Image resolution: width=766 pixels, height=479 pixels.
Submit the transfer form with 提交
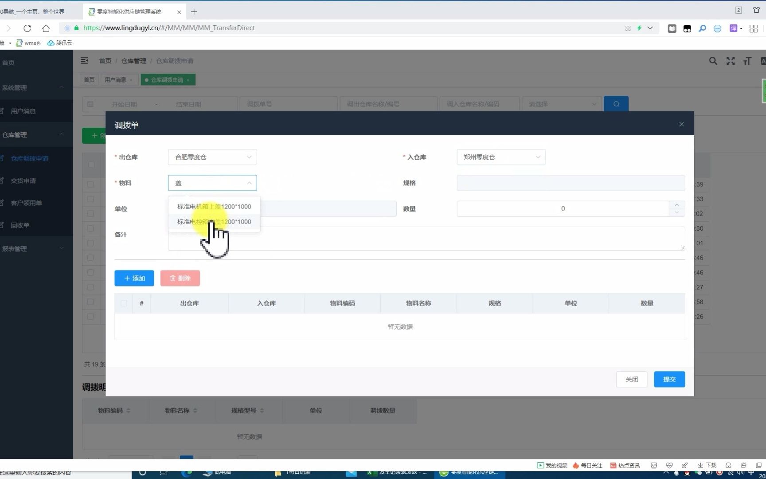coord(669,379)
